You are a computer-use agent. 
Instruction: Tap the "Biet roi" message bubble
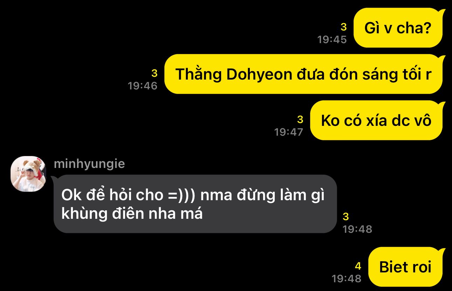click(406, 267)
